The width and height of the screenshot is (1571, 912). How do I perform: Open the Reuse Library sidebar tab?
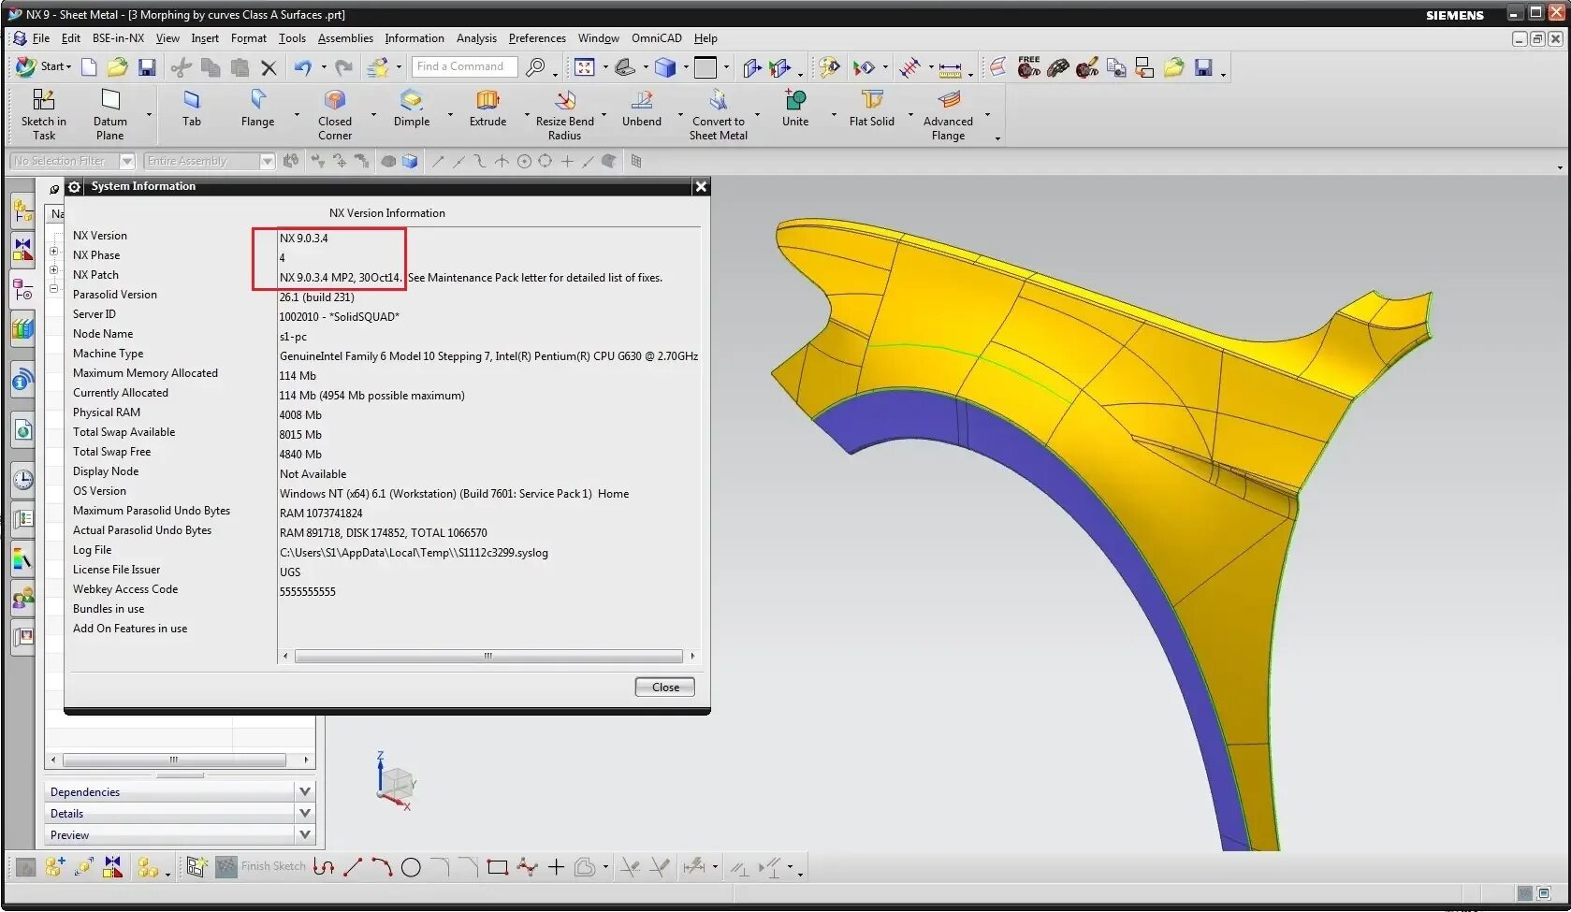(23, 328)
